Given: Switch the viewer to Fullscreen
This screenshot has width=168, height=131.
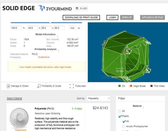Looking at the screenshot, I should click(x=78, y=86).
